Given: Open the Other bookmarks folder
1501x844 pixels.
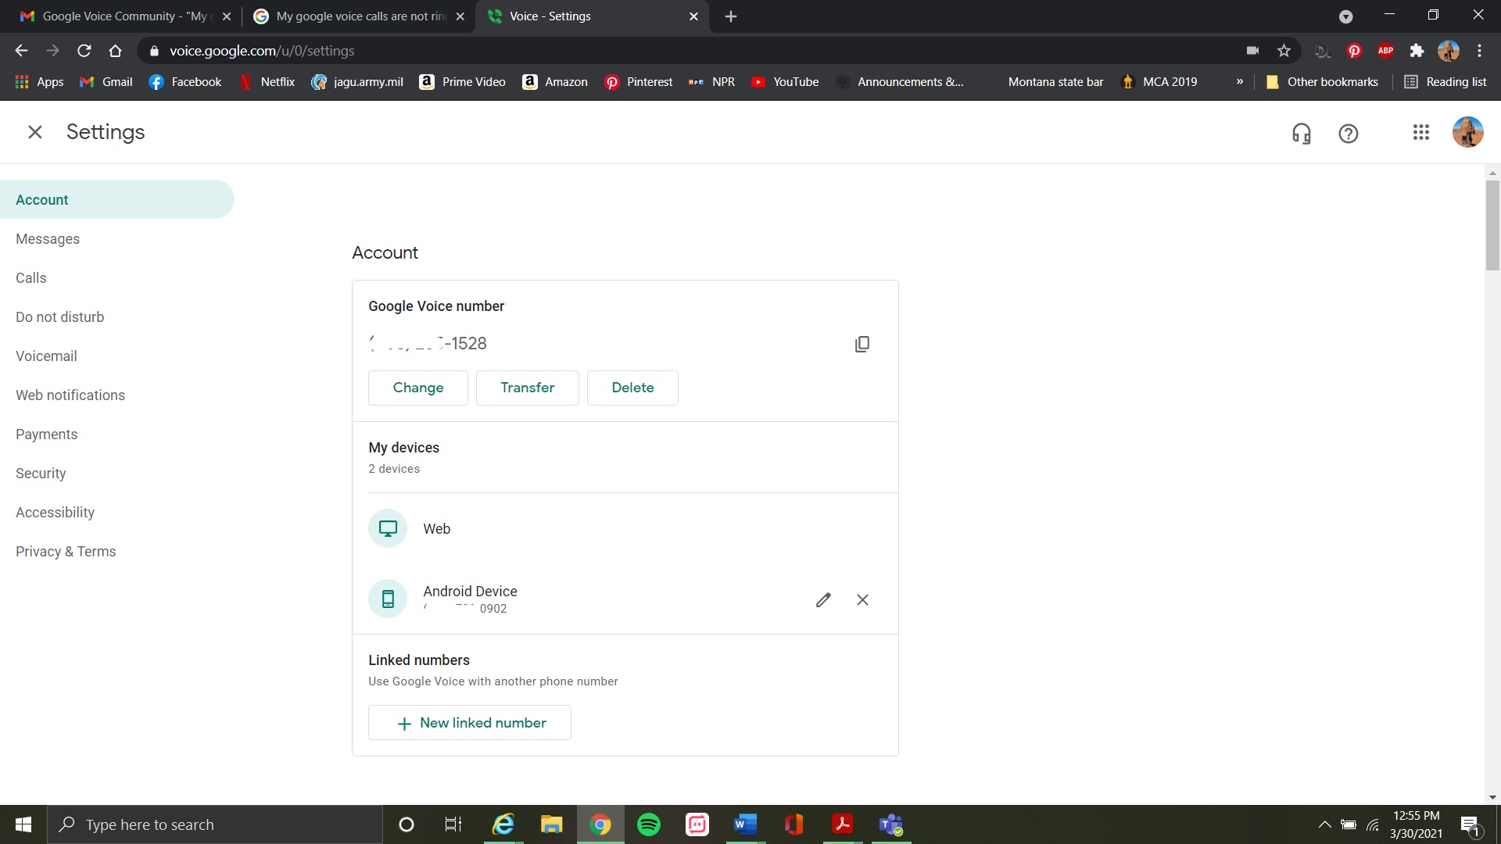Looking at the screenshot, I should (1322, 81).
